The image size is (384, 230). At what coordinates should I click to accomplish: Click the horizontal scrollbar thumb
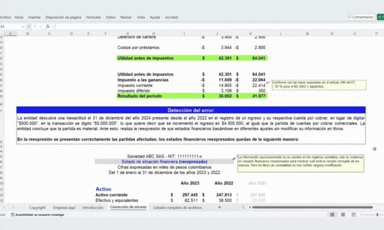312,207
